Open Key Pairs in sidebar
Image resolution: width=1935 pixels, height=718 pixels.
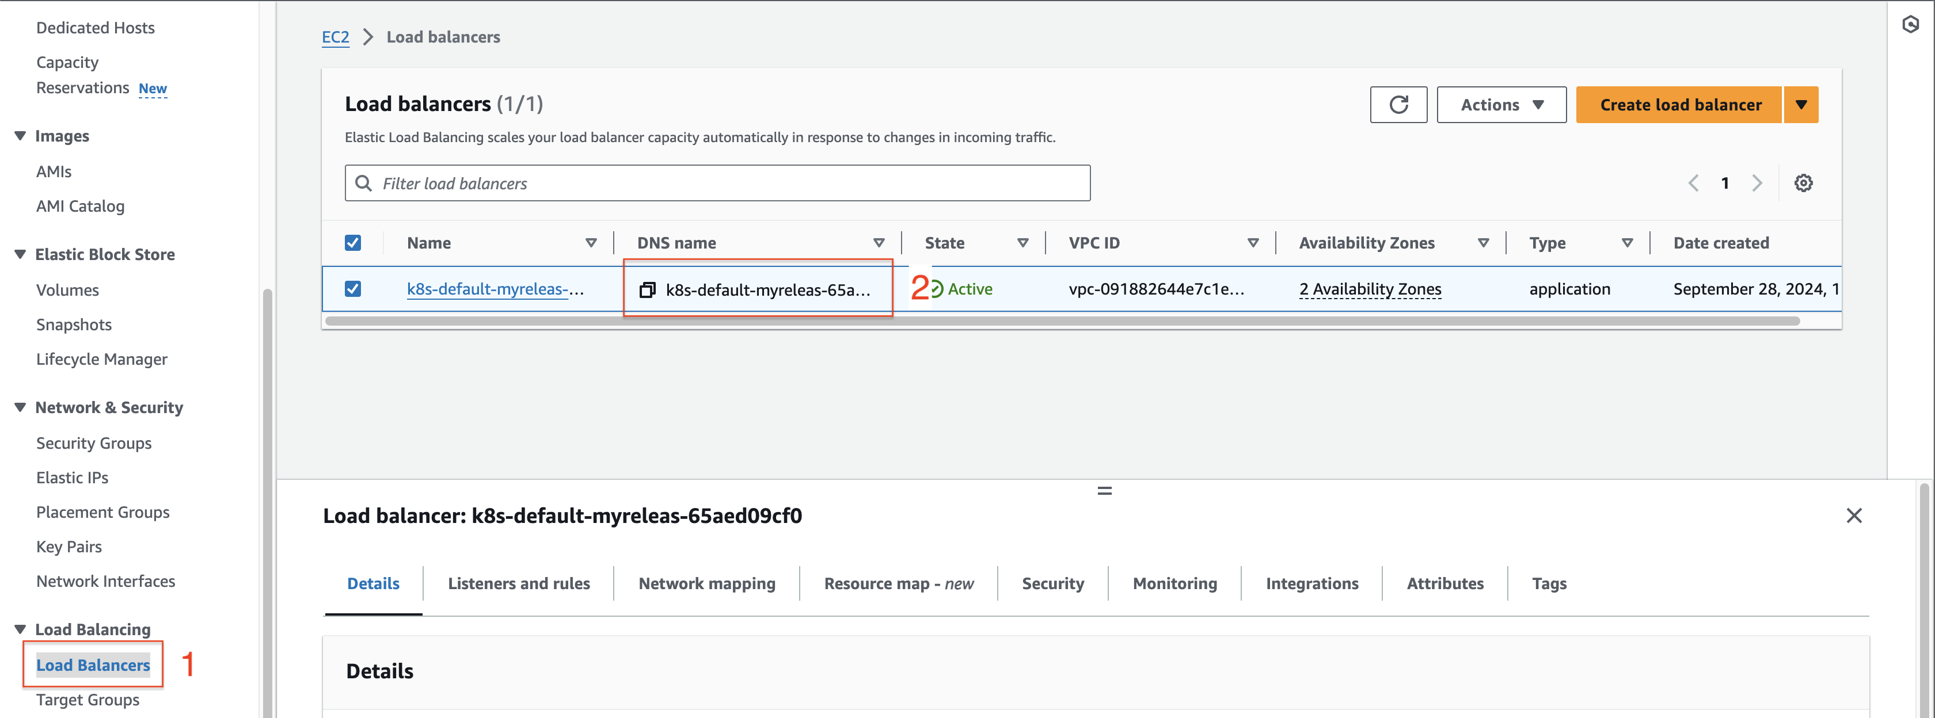[69, 546]
